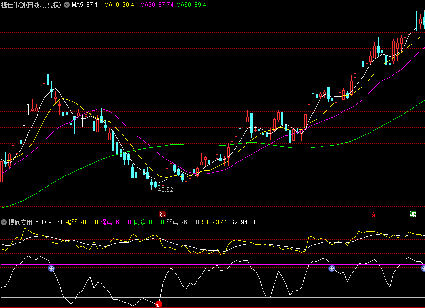Click the 强势: 60.00 label
Image resolution: width=425 pixels, height=308 pixels.
tap(116, 223)
